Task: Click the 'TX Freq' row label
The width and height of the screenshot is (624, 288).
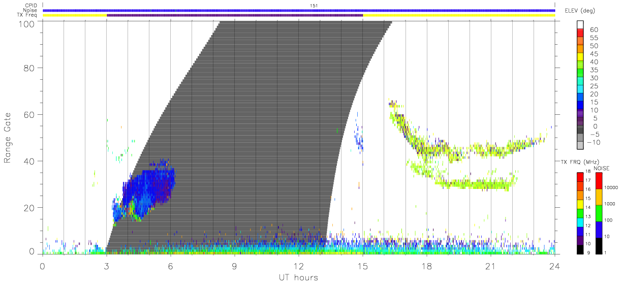Action: tap(27, 15)
